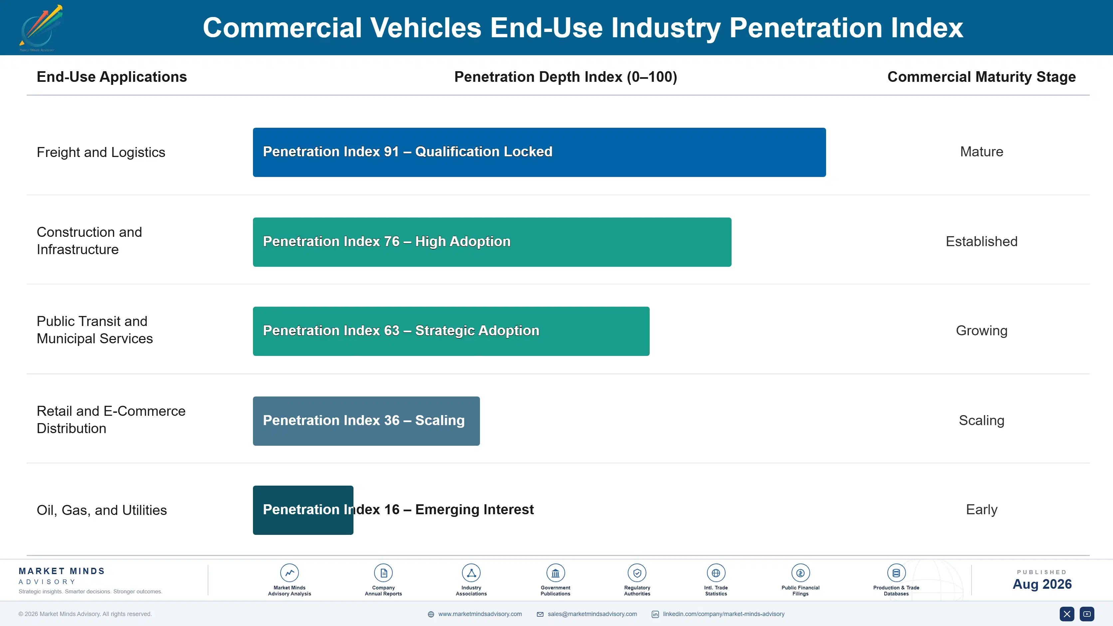Click the Penetration Depth Index (0–100) header

click(x=565, y=77)
